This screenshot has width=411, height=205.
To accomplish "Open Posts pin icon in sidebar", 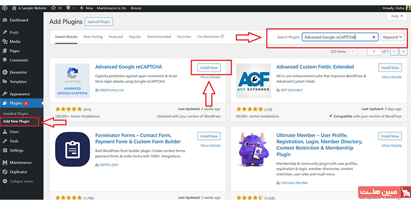I will (x=5, y=32).
